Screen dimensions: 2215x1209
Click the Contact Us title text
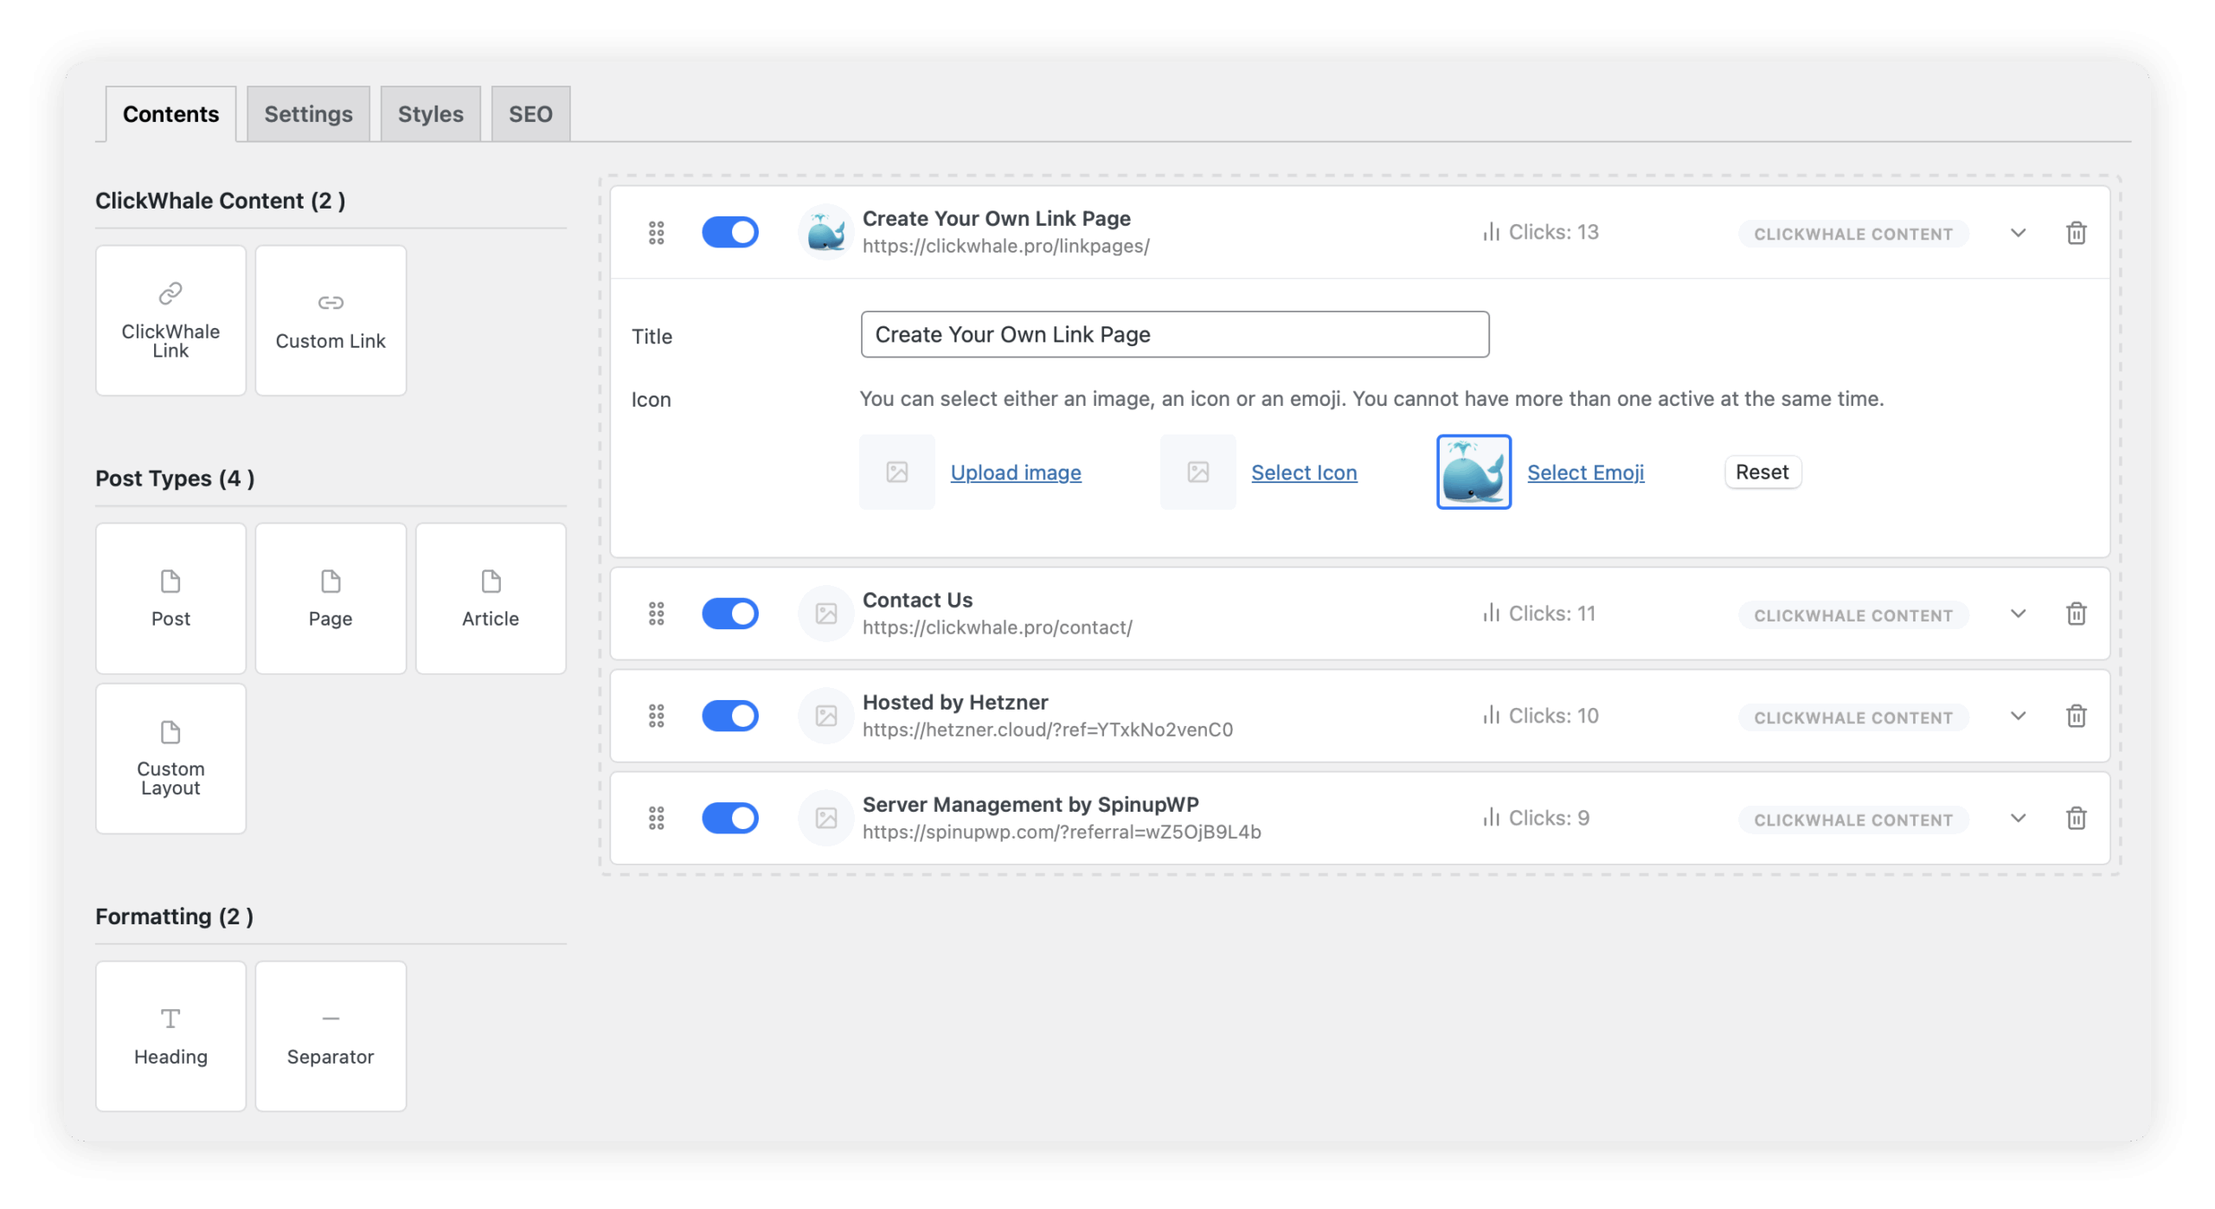[917, 600]
